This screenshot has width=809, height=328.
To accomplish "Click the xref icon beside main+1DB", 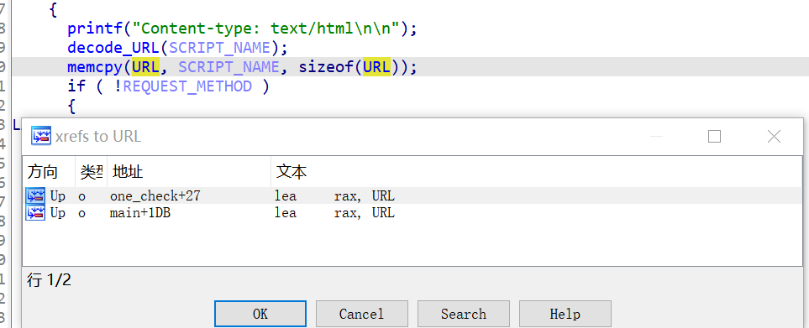I will tap(35, 212).
